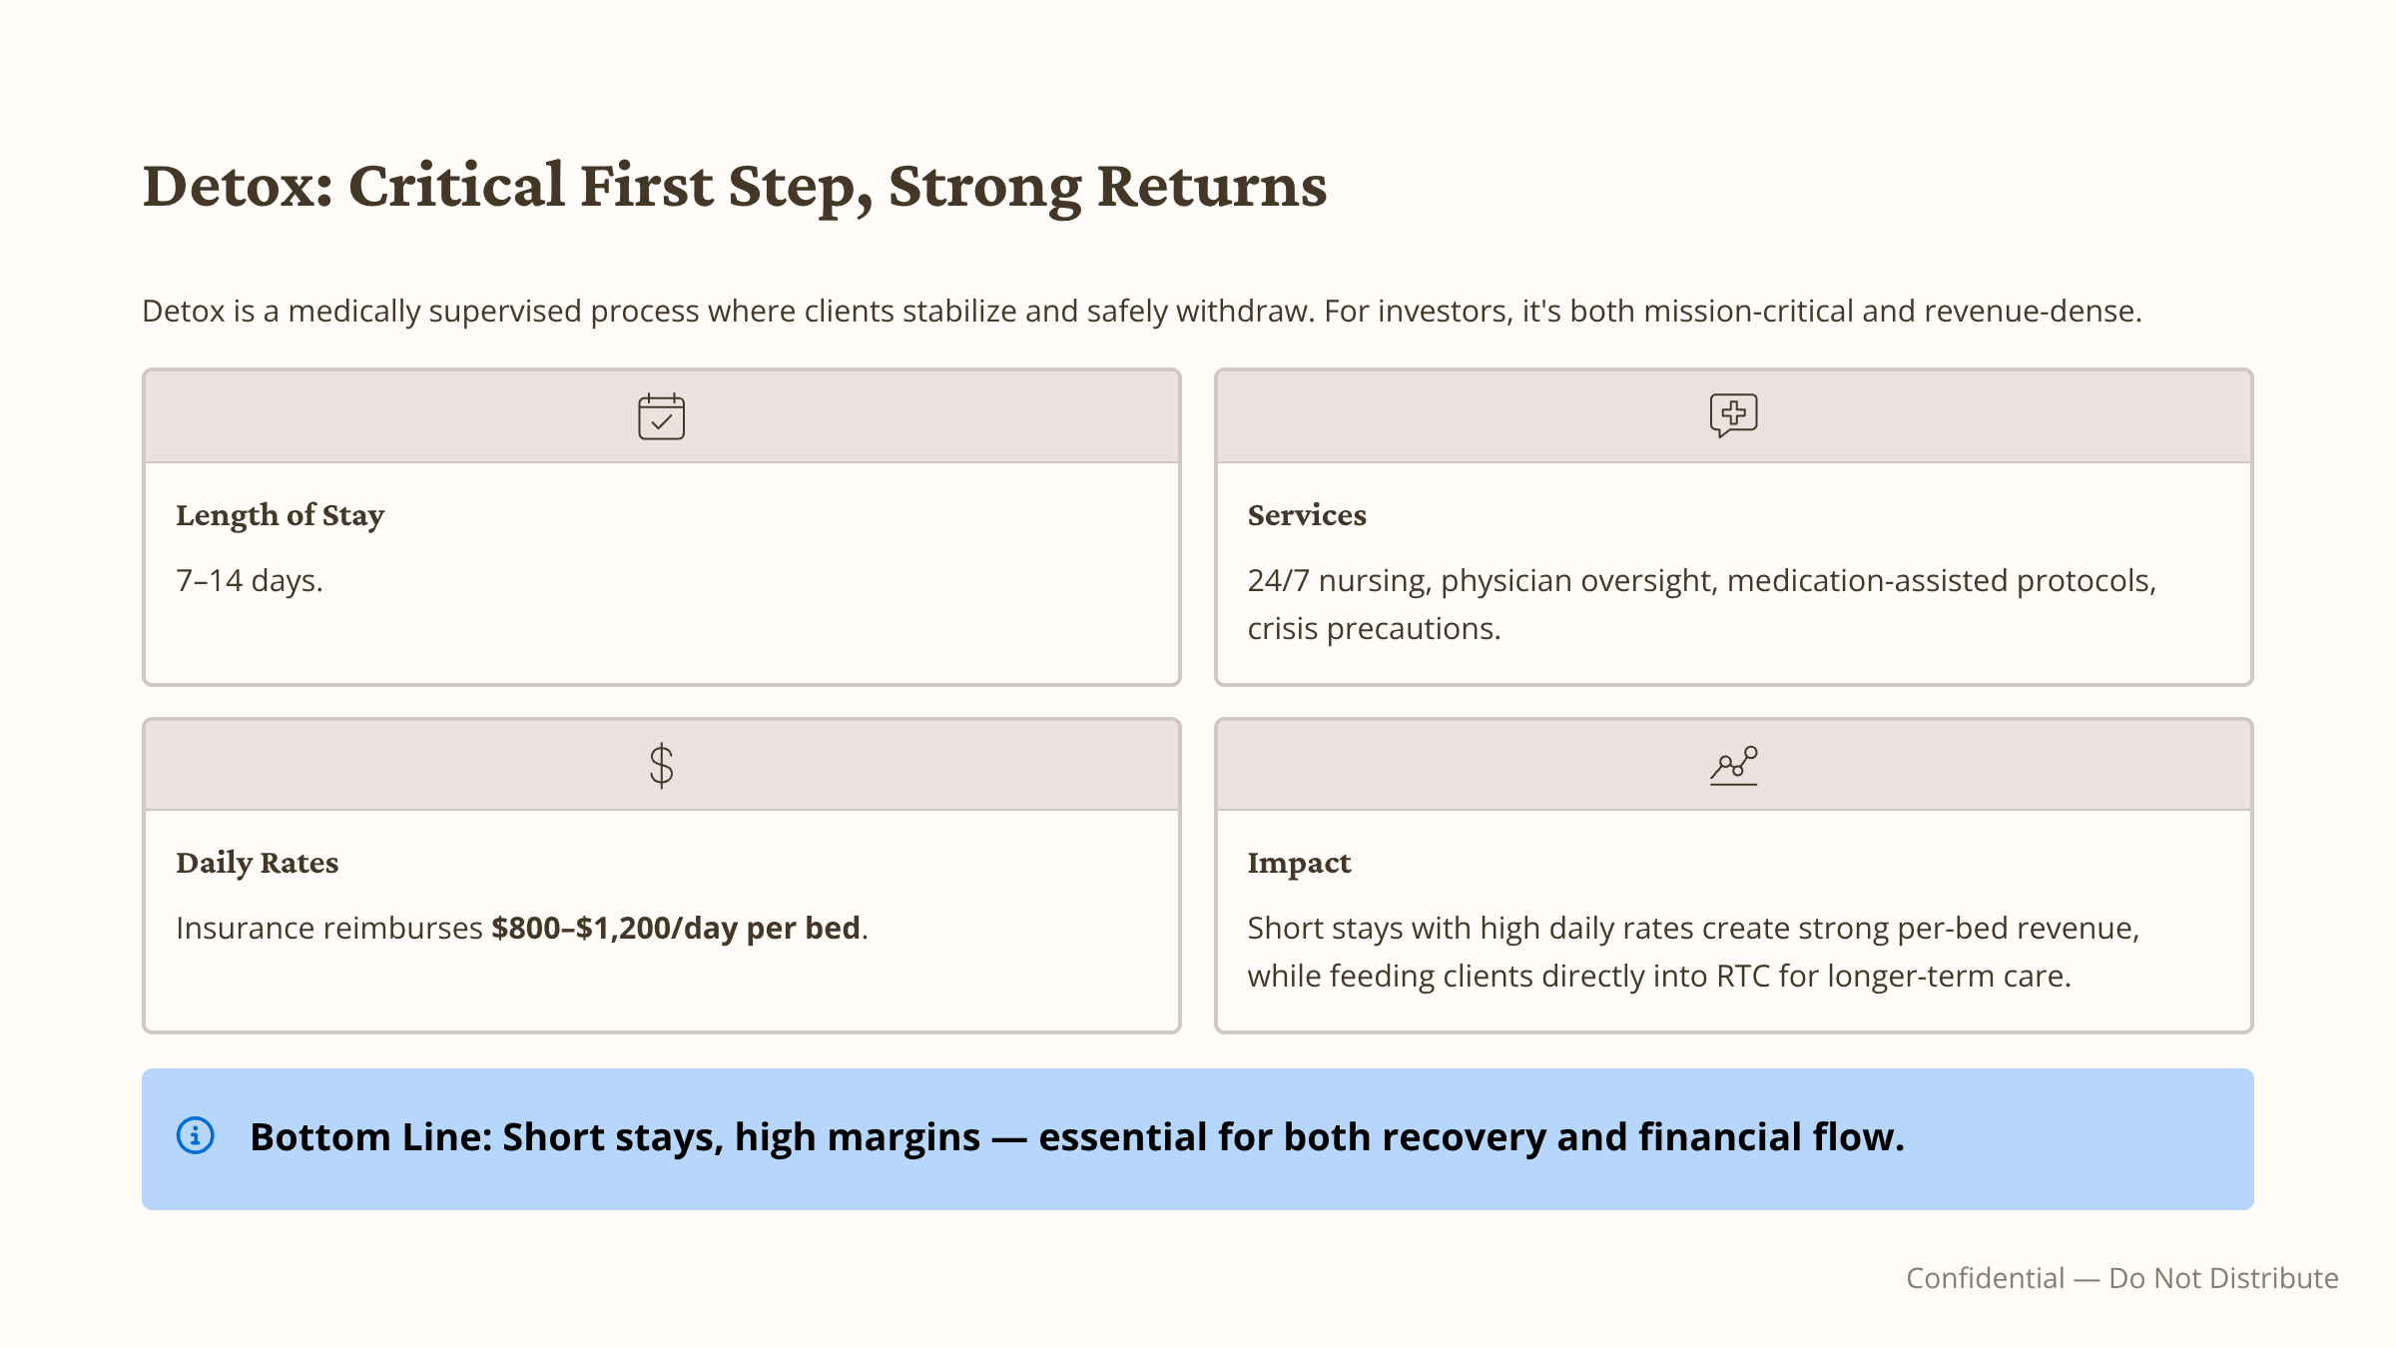Click the '24/7 nursing, physician oversight' line
This screenshot has height=1348, width=2396.
[1701, 580]
